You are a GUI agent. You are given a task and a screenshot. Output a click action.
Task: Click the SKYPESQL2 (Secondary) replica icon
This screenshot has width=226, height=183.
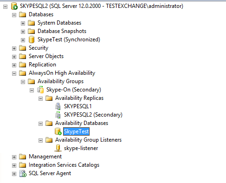point(58,115)
